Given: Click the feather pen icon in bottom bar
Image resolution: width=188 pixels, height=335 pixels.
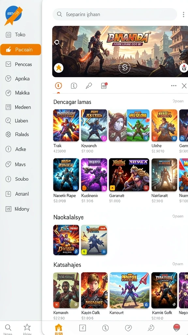Looking at the screenshot, I should pos(151,328).
